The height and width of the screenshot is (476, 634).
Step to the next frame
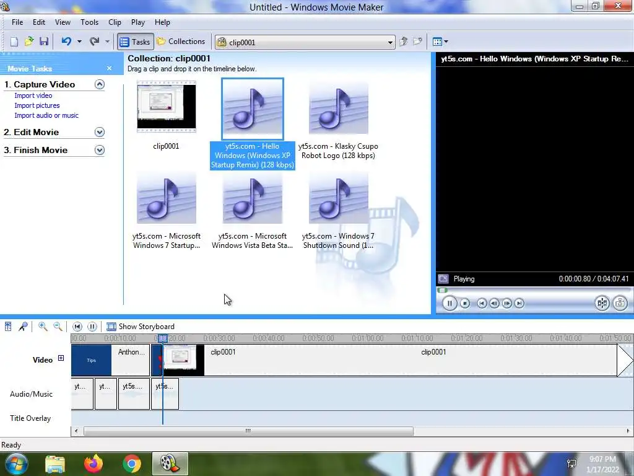click(x=506, y=303)
